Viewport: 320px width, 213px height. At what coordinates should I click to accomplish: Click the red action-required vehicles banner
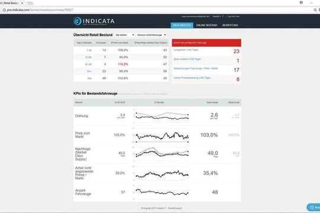coord(206,43)
